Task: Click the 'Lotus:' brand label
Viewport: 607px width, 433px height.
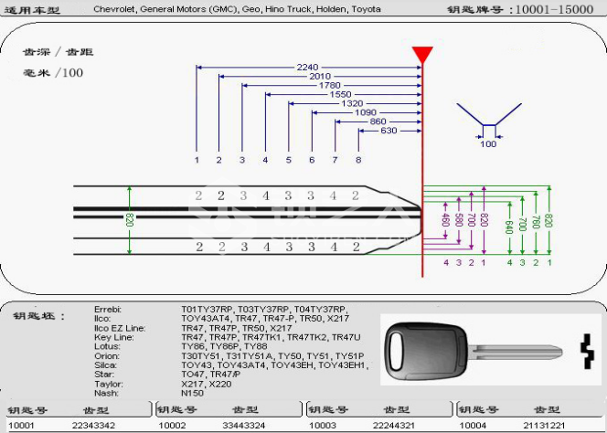Action: (107, 346)
